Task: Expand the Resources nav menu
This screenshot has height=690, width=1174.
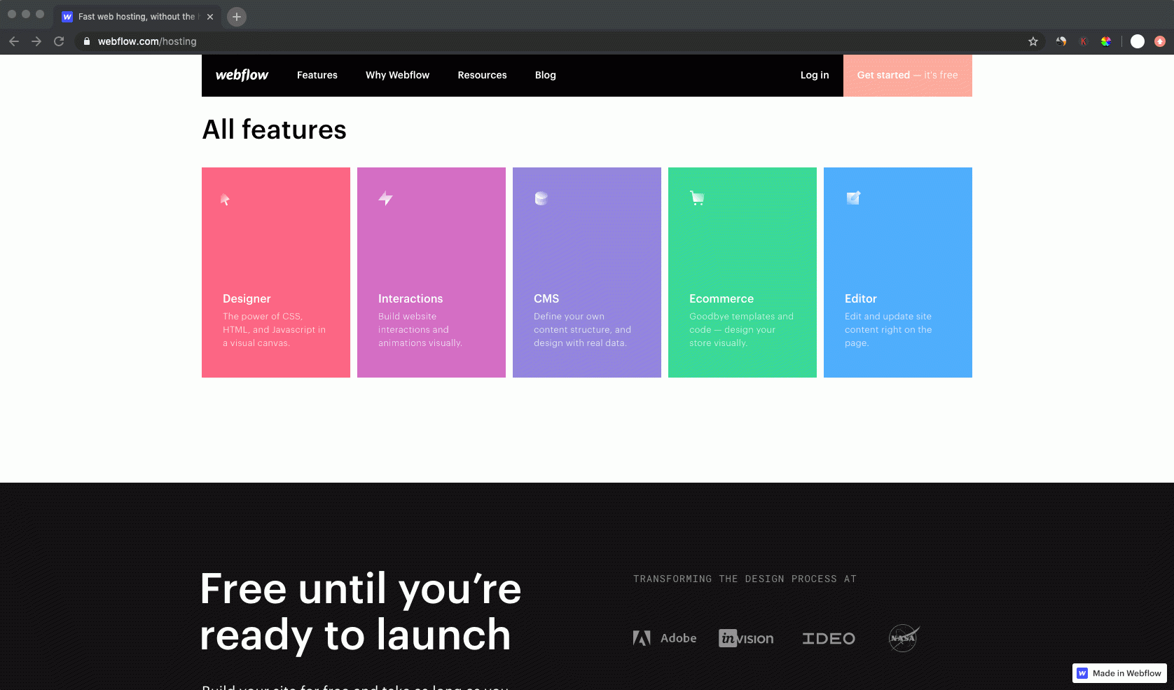Action: point(482,75)
